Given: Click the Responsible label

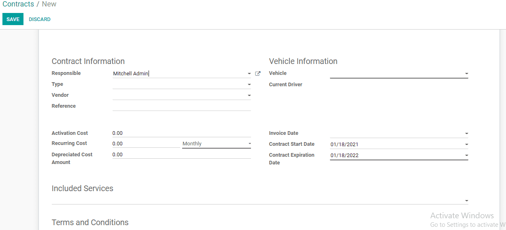Looking at the screenshot, I should point(66,73).
